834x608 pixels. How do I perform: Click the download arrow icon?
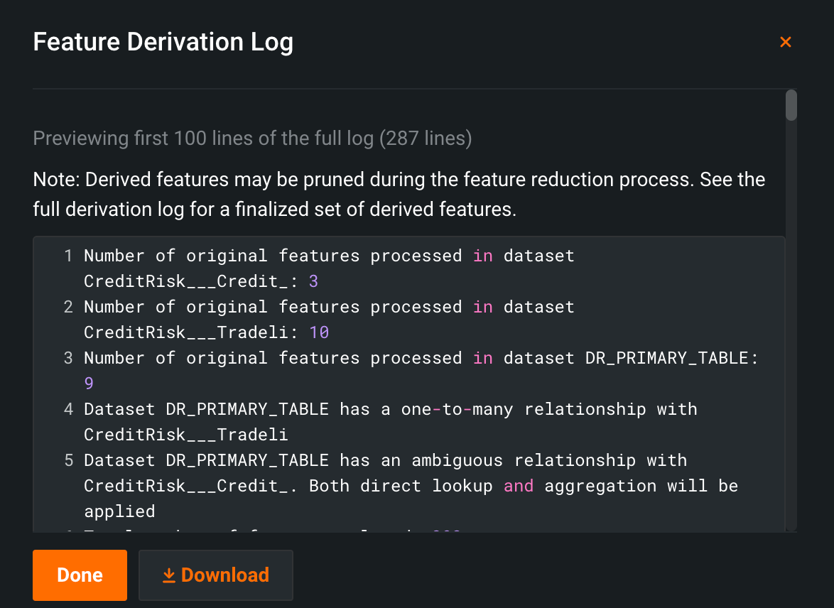coord(168,575)
